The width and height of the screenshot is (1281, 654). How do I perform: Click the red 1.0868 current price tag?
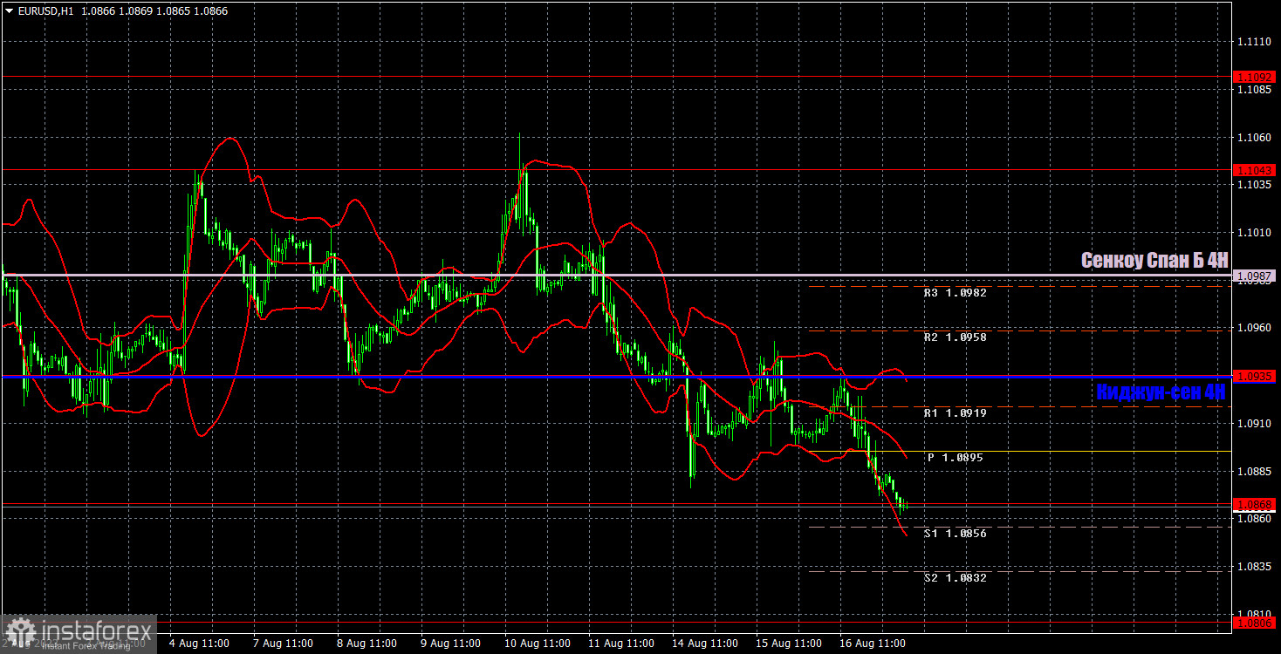pos(1256,504)
